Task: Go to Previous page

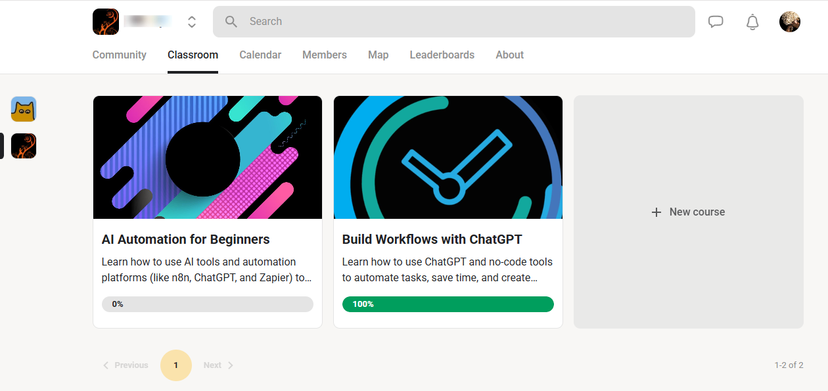Action: coord(126,365)
